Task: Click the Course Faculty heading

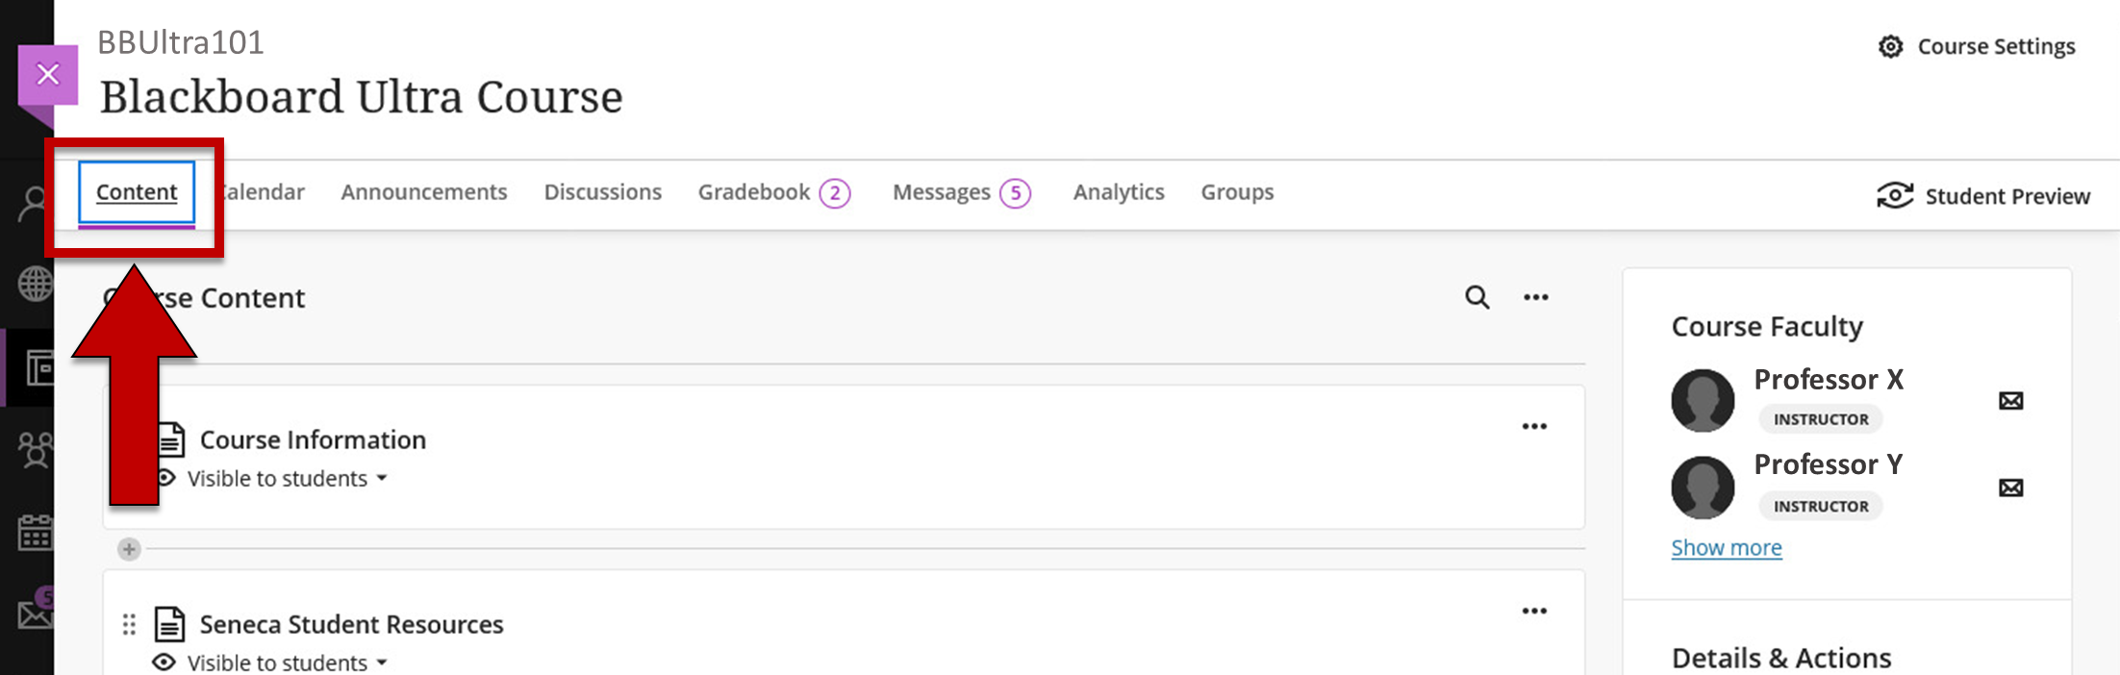Action: (x=1767, y=327)
